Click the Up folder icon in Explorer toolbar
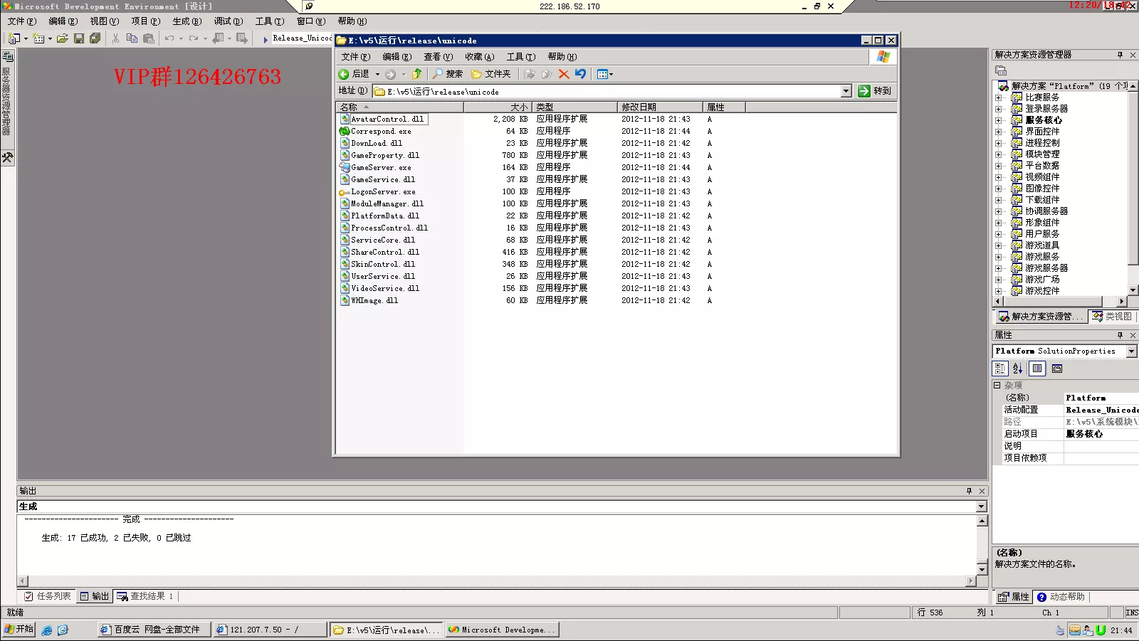Viewport: 1139px width, 641px height. (x=417, y=74)
